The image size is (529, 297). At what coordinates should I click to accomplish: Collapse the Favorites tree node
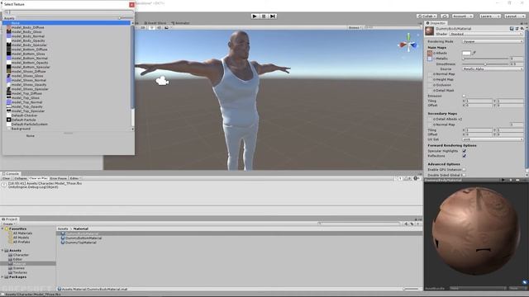[x=2, y=229]
